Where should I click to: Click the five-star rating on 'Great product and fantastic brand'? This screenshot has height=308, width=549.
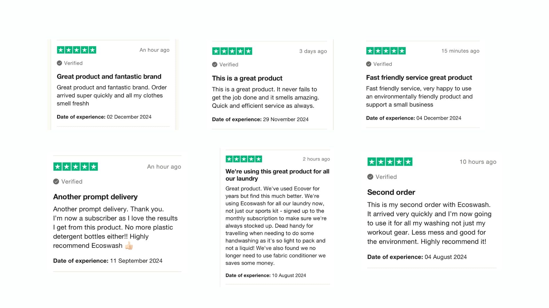(77, 50)
